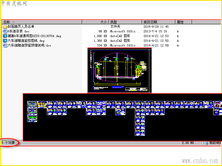
Task: Click the Word icon of 6车道目录.doc
Action: pyautogui.click(x=5, y=31)
